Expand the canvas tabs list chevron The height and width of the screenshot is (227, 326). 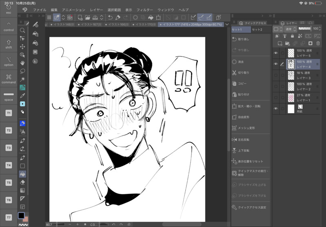pyautogui.click(x=227, y=24)
